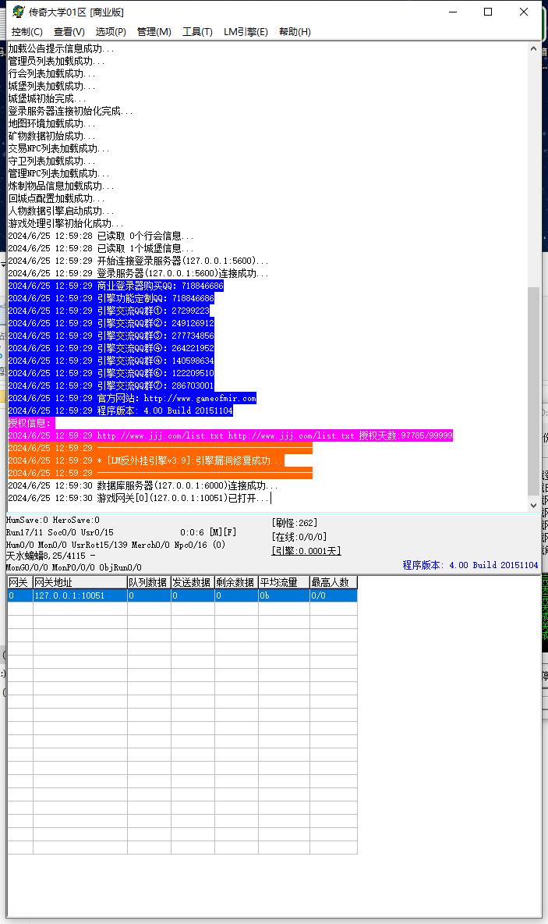Image resolution: width=548 pixels, height=924 pixels.
Task: Click the 授权天数:97785/99999 log line
Action: [230, 435]
